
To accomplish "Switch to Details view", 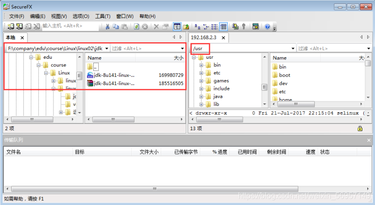I will [x=223, y=27].
